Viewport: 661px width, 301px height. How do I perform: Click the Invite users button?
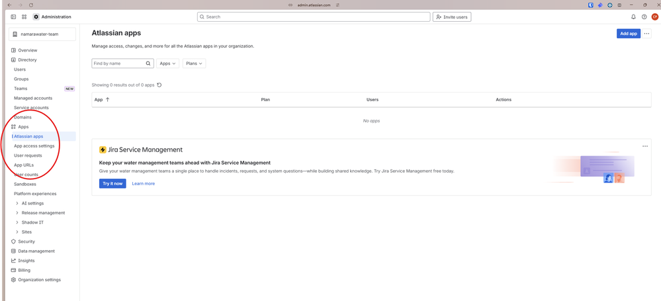click(452, 17)
